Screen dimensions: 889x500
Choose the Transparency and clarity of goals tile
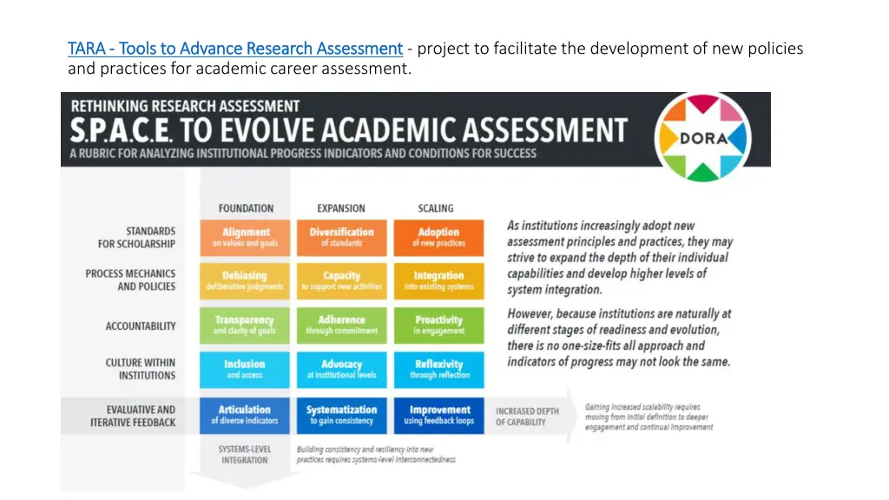click(x=245, y=326)
